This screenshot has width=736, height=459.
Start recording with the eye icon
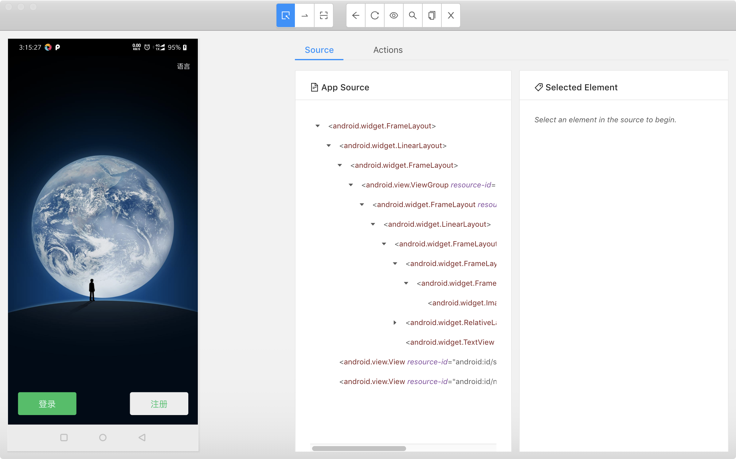coord(394,15)
